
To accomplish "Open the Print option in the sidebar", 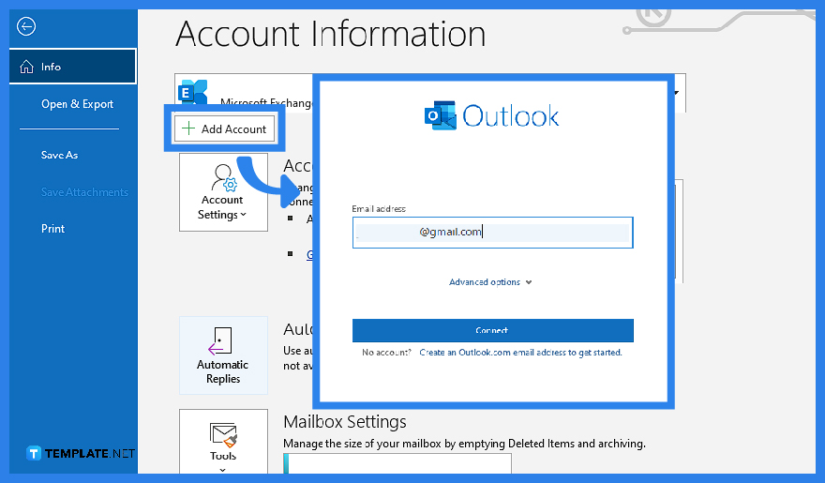I will coord(53,229).
